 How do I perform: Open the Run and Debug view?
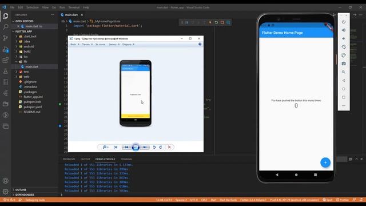coord(5,49)
